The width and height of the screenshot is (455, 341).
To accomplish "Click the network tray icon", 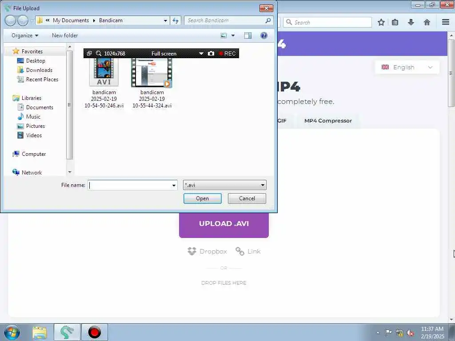I will click(x=399, y=333).
